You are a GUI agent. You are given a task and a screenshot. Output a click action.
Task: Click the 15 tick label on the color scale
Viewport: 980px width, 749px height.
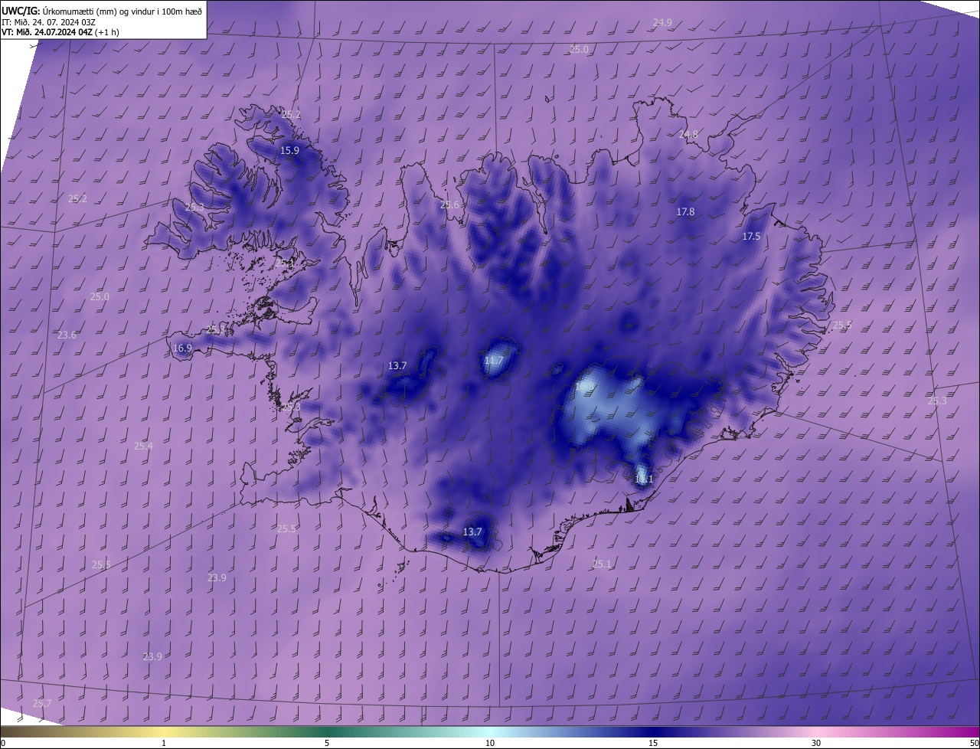click(x=653, y=743)
